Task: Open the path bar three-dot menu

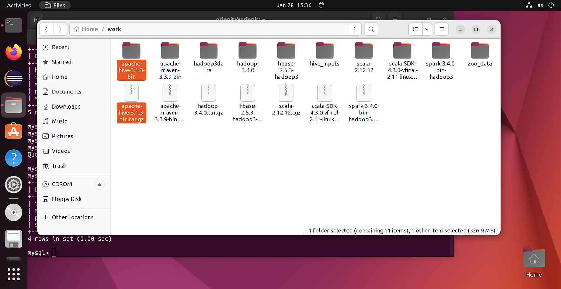Action: click(355, 29)
